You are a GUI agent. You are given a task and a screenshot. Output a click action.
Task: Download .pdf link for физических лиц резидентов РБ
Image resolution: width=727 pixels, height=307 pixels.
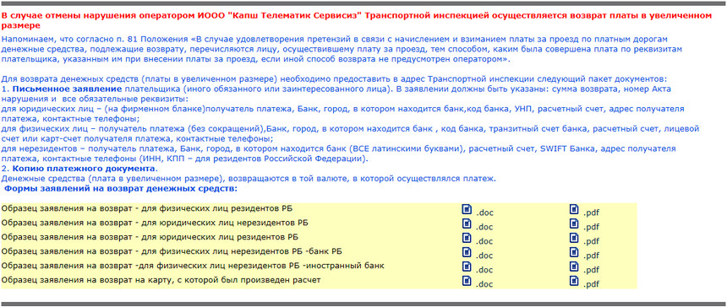pos(591,213)
